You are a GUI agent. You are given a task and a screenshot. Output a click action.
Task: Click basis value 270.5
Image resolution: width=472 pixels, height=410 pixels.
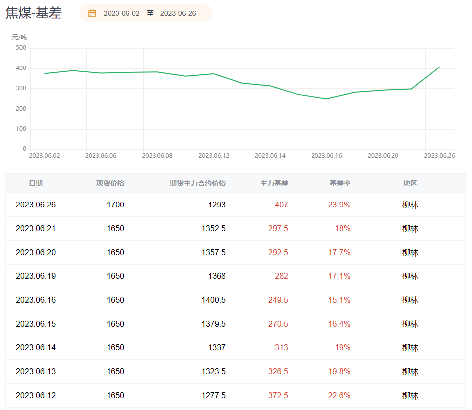[x=278, y=324]
